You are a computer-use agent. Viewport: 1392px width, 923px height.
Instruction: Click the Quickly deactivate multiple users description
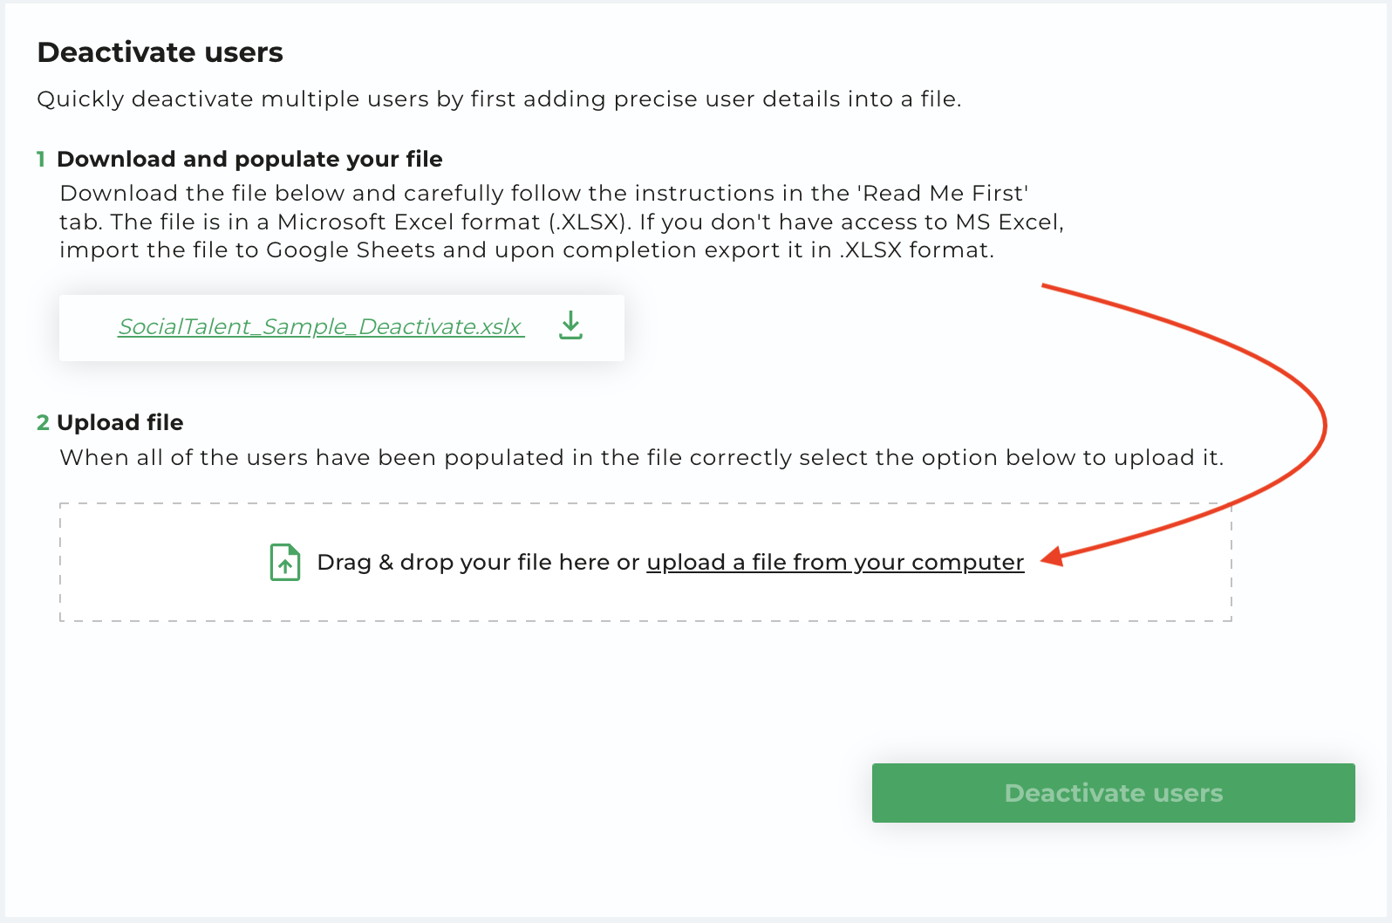499,99
